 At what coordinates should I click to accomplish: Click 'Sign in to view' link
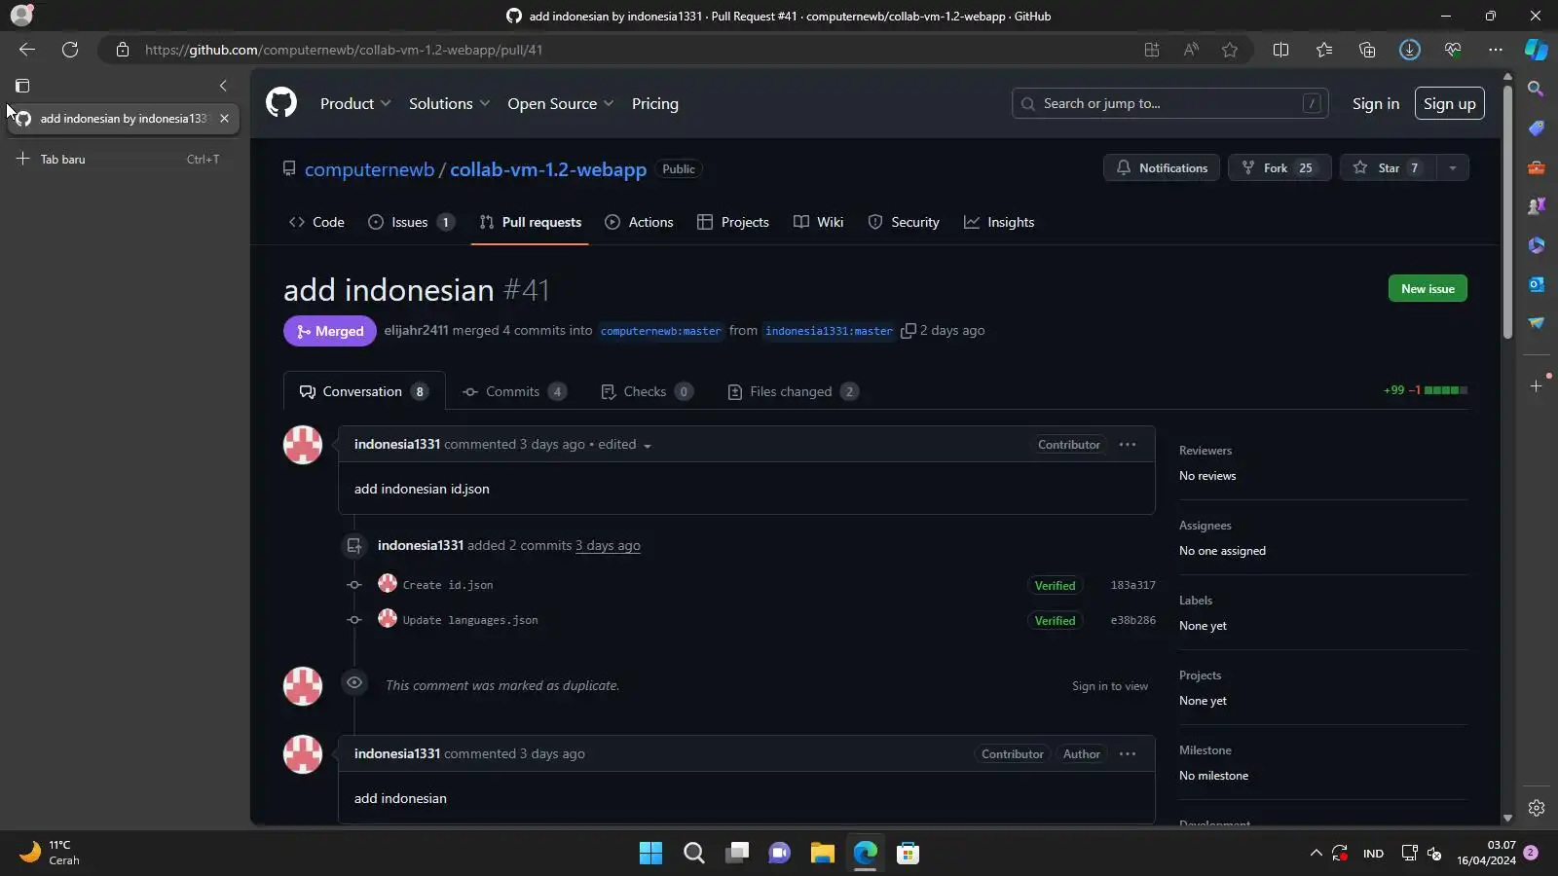pos(1110,686)
